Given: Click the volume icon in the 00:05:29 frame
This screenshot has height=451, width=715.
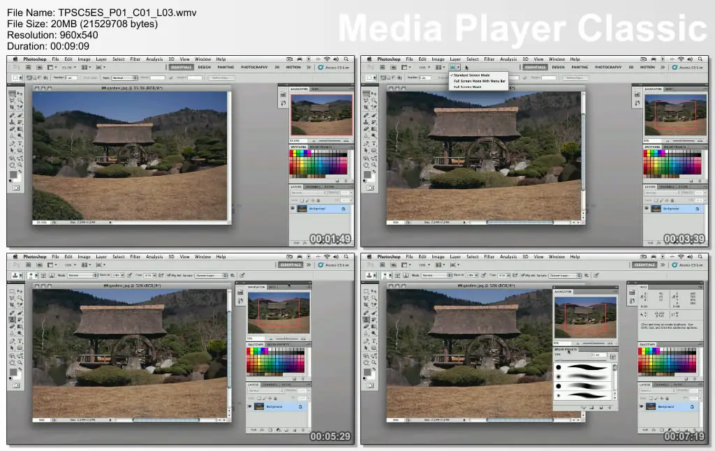Looking at the screenshot, I should tap(336, 257).
